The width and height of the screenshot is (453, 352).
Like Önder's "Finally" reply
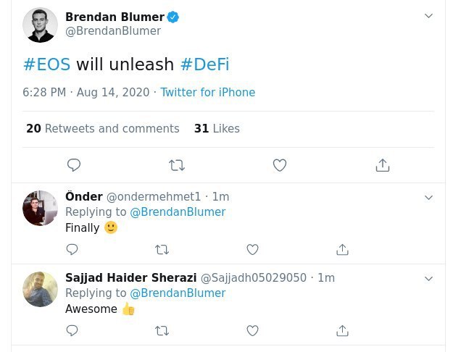click(x=252, y=249)
